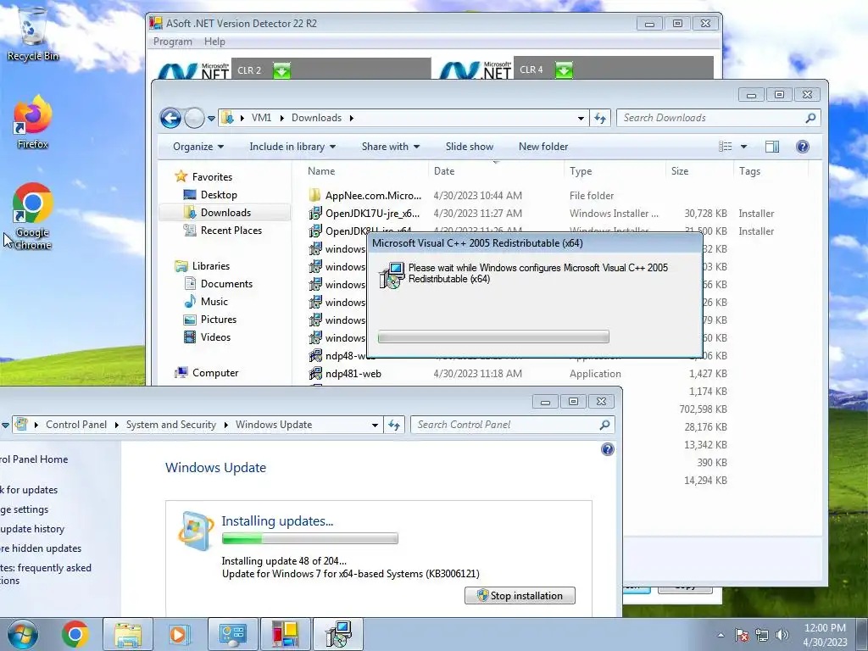Select Desktop under Favorites
The width and height of the screenshot is (868, 651).
point(218,195)
